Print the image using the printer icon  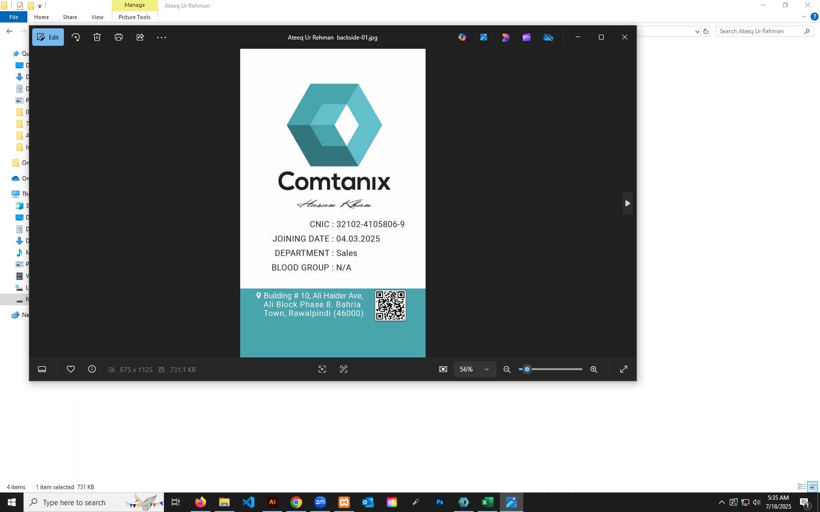tap(119, 37)
